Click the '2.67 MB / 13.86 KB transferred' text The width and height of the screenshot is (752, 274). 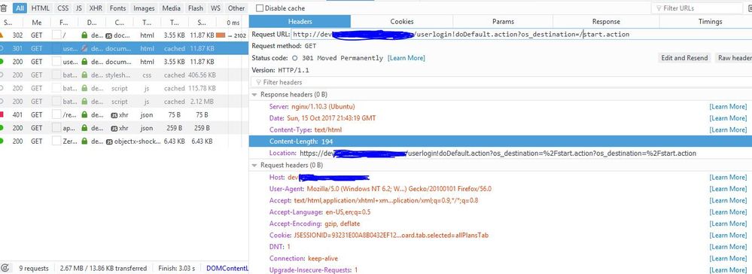click(x=104, y=268)
